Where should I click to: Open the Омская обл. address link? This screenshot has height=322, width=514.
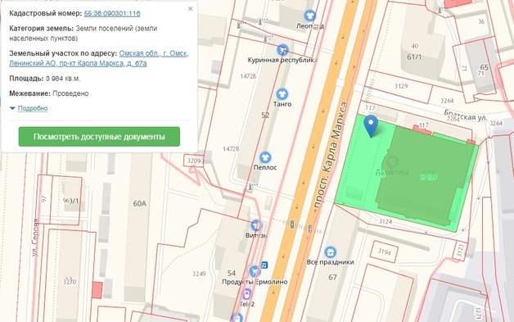tap(99, 58)
